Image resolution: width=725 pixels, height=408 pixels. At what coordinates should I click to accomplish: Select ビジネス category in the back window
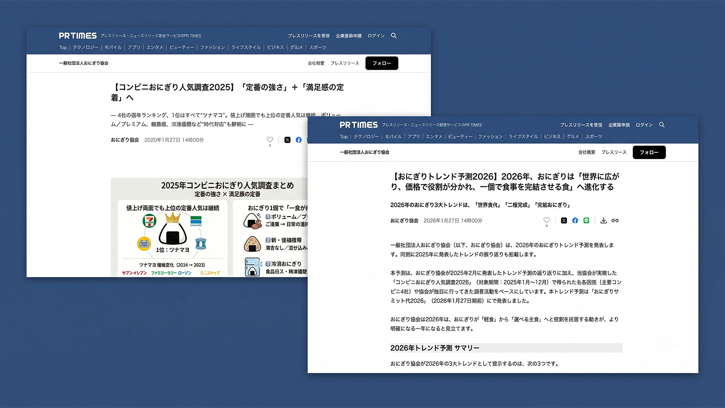(x=275, y=47)
